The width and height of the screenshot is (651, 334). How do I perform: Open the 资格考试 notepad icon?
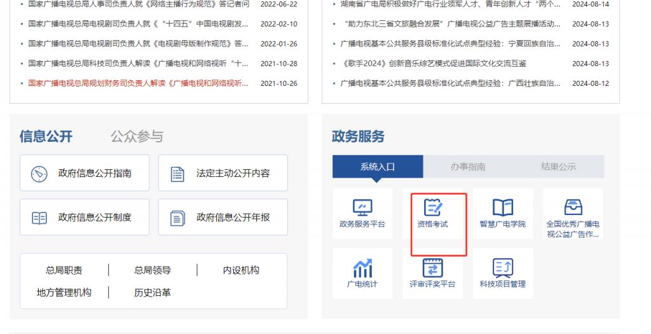tap(432, 207)
